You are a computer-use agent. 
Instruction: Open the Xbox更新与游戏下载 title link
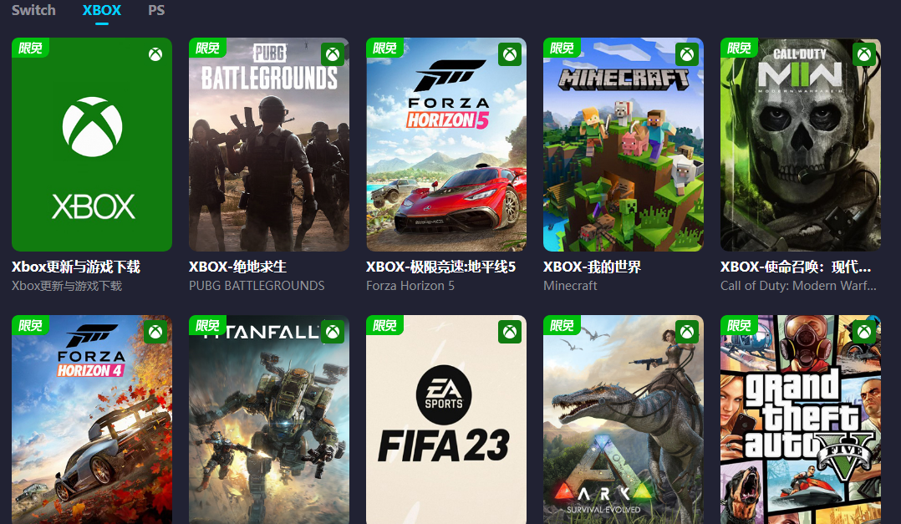(76, 267)
